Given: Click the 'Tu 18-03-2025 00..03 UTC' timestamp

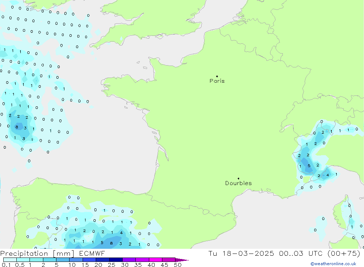Looking at the screenshot, I should click(266, 253).
